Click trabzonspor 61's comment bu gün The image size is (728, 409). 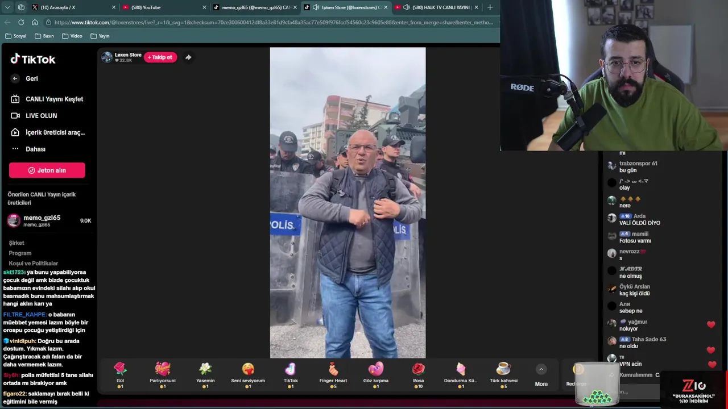(x=628, y=170)
